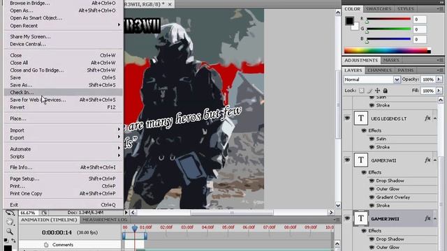Hide the UEG LEGENDS LT layer
447x251 pixels.
pos(347,118)
